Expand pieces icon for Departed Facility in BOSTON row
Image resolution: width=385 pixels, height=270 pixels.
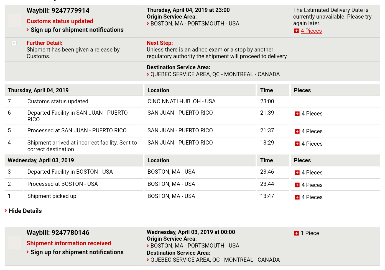point(297,173)
